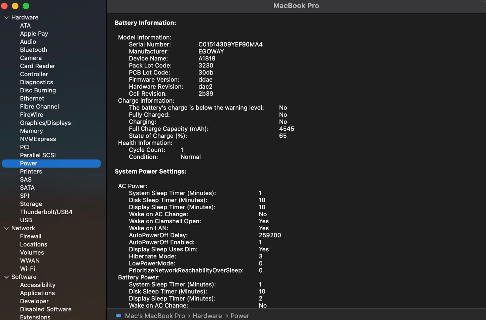Image resolution: width=486 pixels, height=320 pixels.
Task: Click Mac's MacBook Pro in path bar
Action: (155, 316)
